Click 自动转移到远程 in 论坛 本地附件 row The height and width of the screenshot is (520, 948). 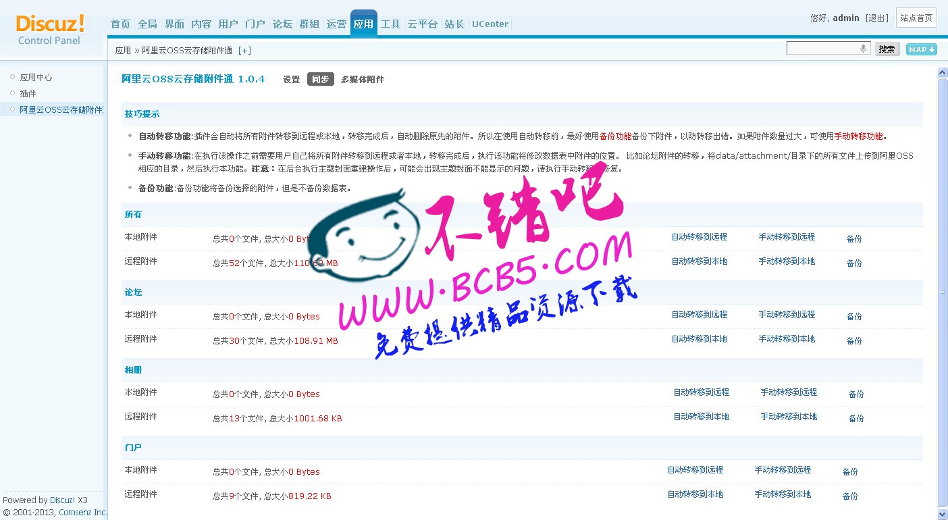699,315
